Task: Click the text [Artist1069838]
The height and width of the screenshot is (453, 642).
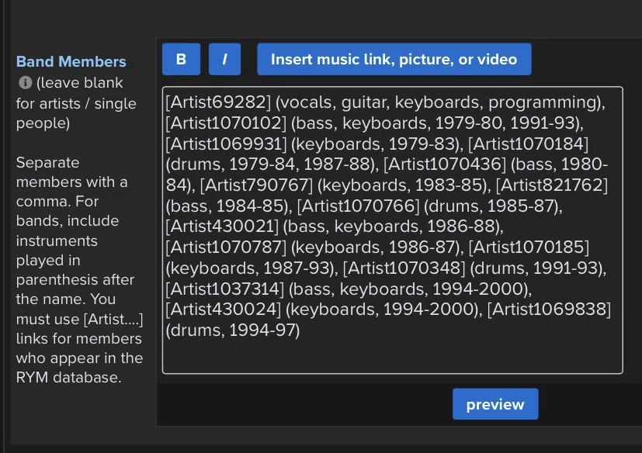Action: (x=549, y=309)
